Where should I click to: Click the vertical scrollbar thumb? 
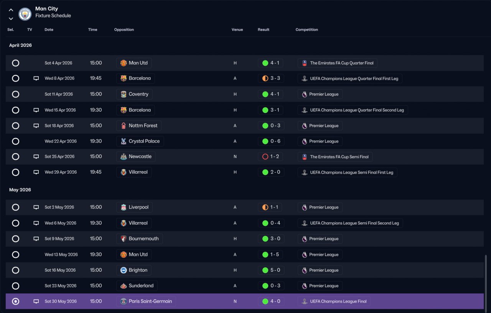point(486,282)
